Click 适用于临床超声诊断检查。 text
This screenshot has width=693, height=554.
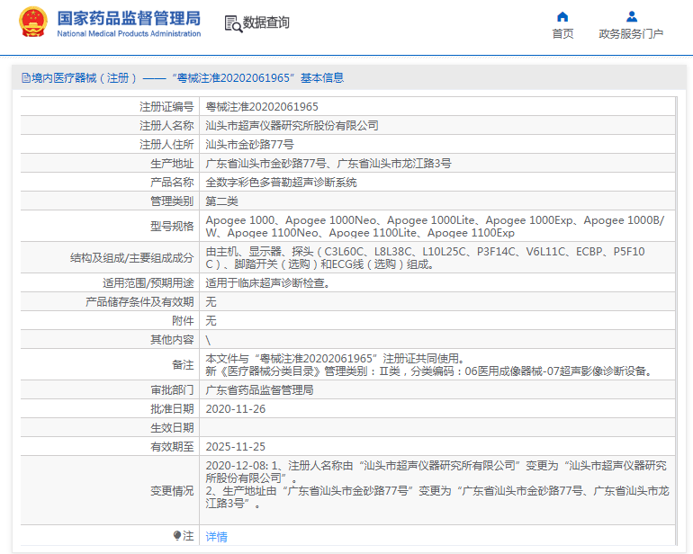coord(268,282)
